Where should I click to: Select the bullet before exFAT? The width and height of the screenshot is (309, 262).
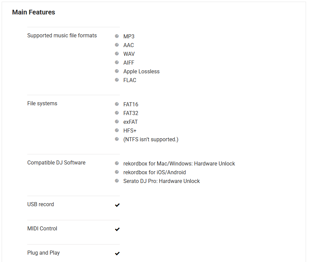point(117,122)
